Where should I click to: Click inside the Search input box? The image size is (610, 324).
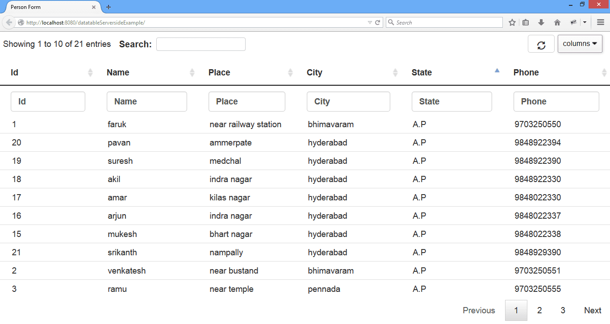pos(201,44)
